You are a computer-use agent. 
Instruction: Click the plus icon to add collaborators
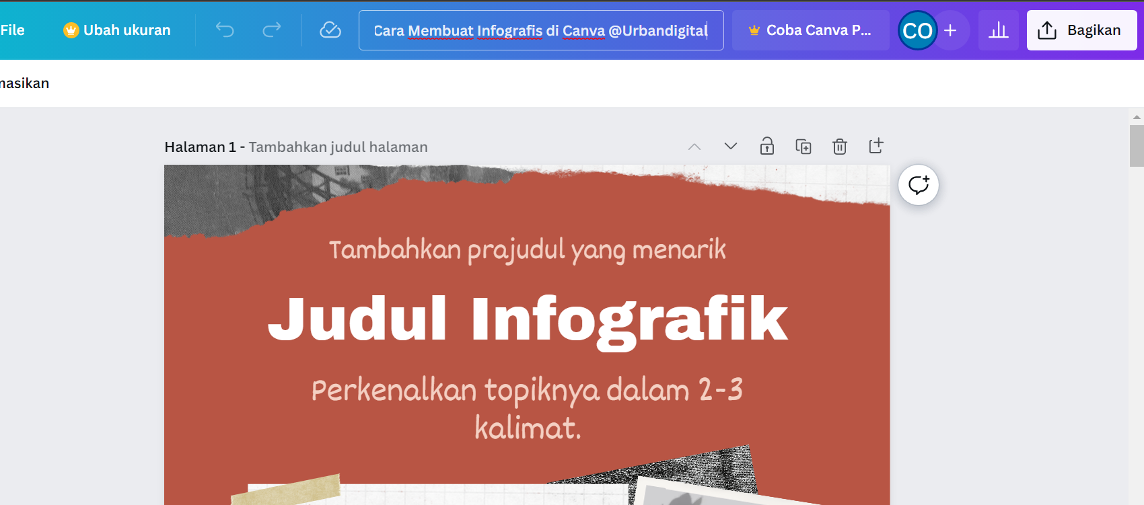(950, 30)
